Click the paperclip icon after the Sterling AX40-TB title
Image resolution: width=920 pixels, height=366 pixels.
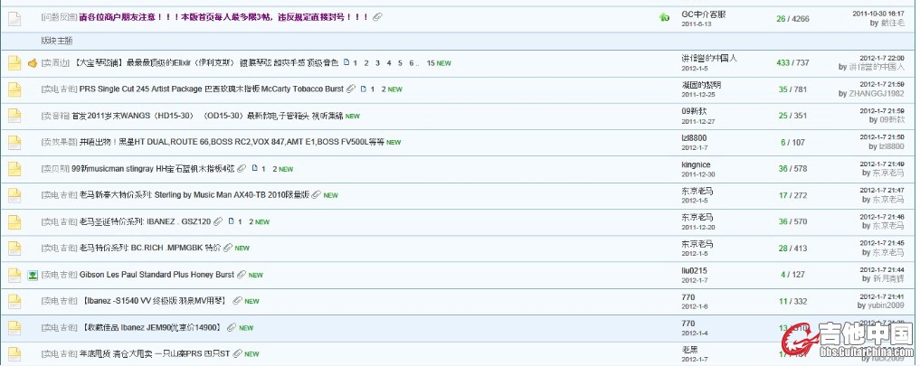317,194
